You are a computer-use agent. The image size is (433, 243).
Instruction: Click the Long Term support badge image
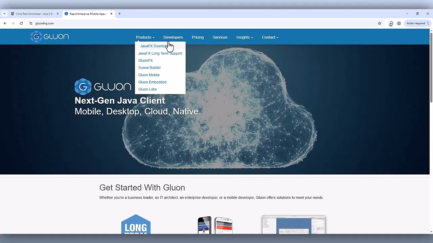pos(136,224)
